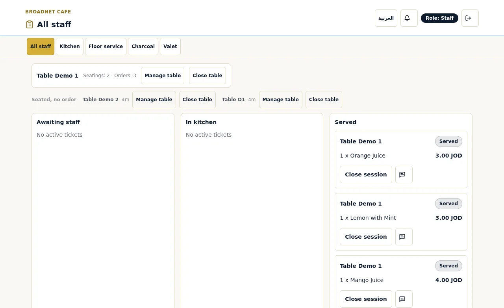Screen dimensions: 504x308
Task: Close table for Table Demo 1
Action: point(208,76)
